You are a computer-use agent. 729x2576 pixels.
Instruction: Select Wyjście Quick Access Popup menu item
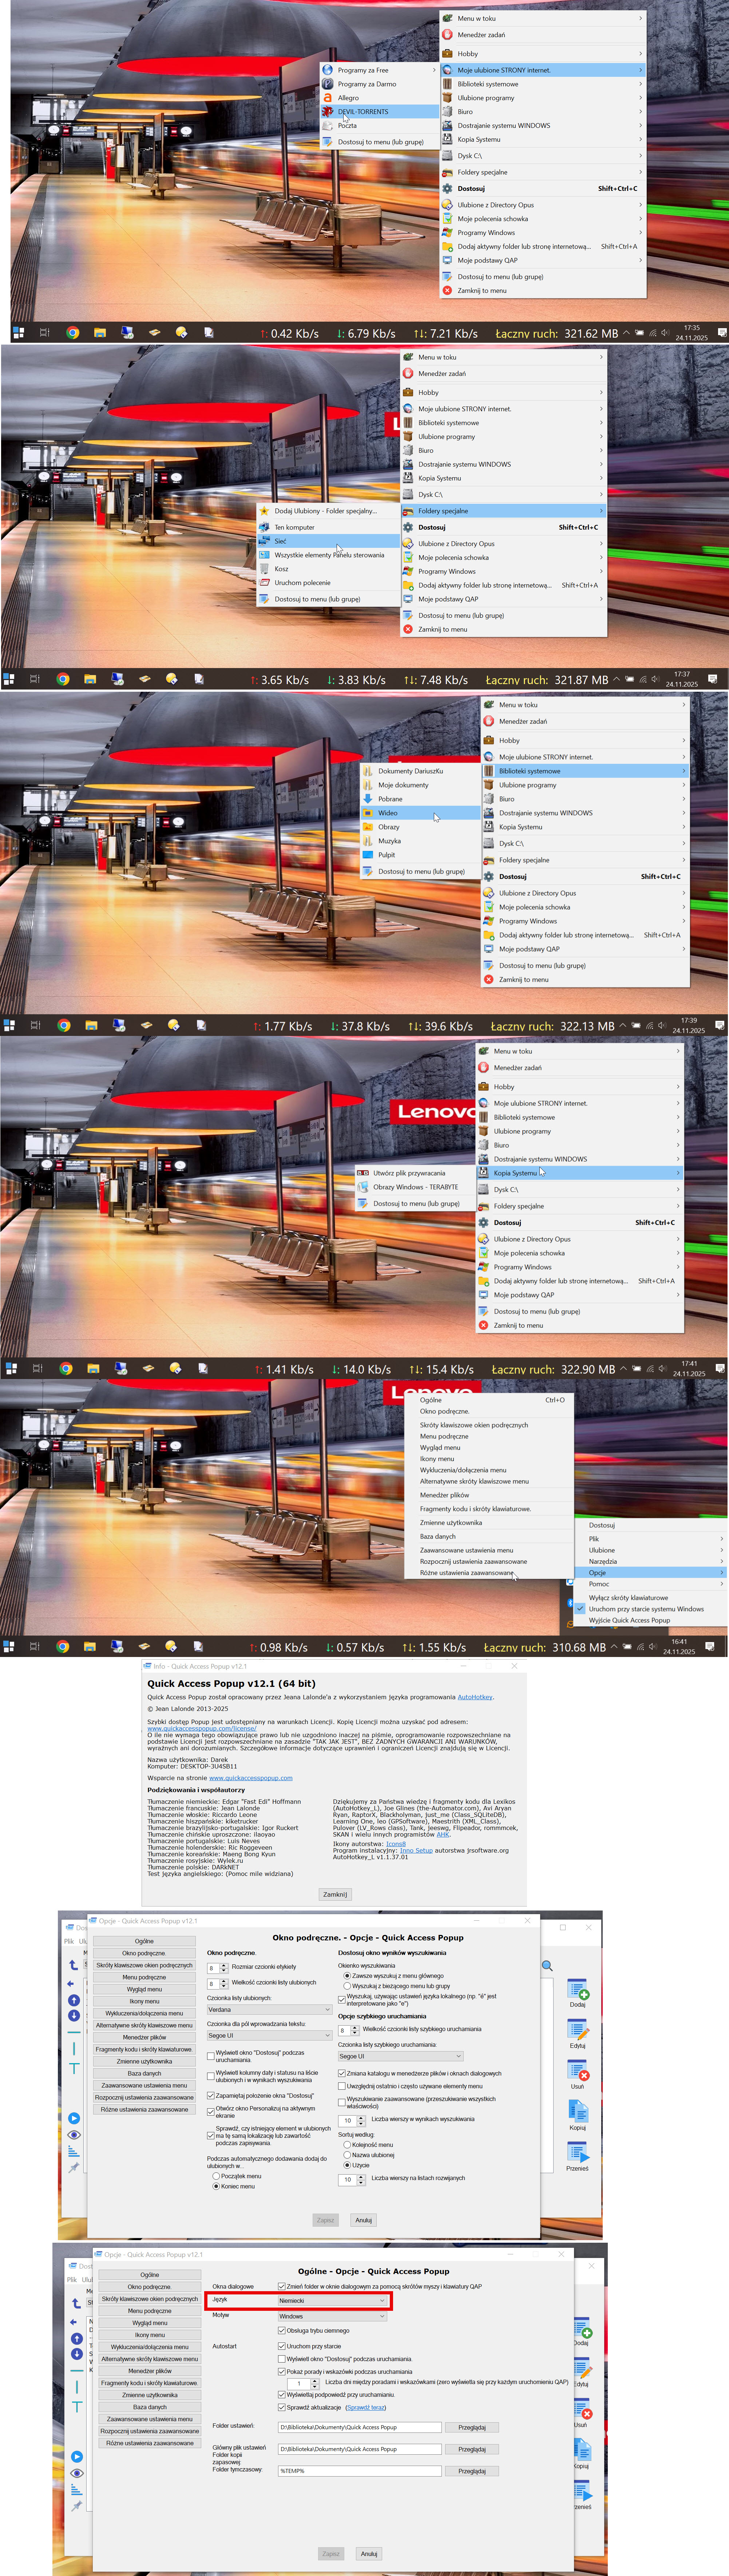(629, 1620)
